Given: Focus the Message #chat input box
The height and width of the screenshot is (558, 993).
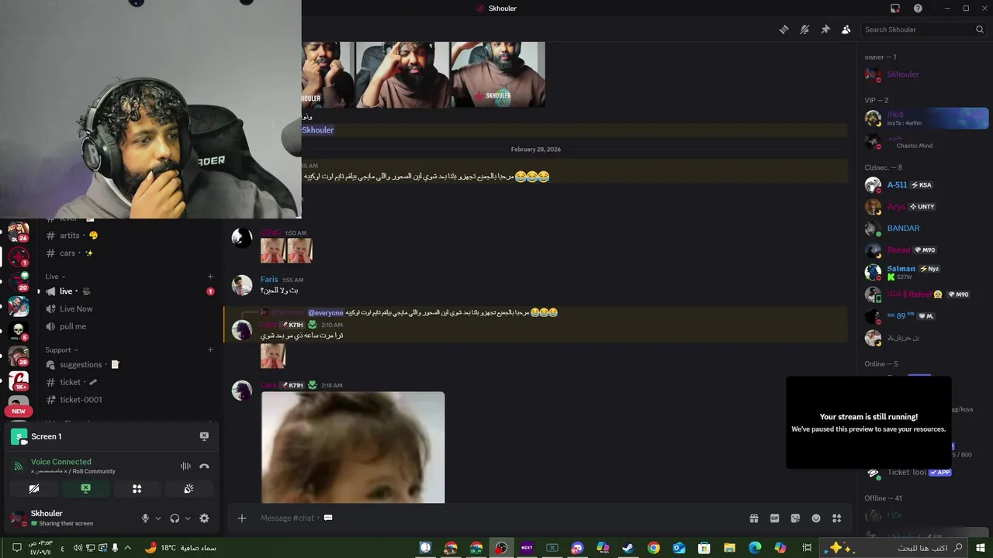Looking at the screenshot, I should pos(496,518).
